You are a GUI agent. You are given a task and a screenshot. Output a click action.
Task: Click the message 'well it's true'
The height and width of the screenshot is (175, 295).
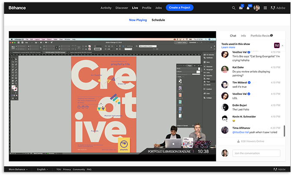coord(239,87)
